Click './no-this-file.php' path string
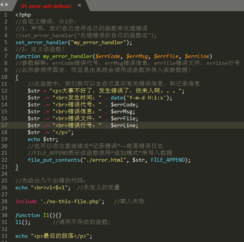The width and height of the screenshot is (244, 242). click(71, 202)
